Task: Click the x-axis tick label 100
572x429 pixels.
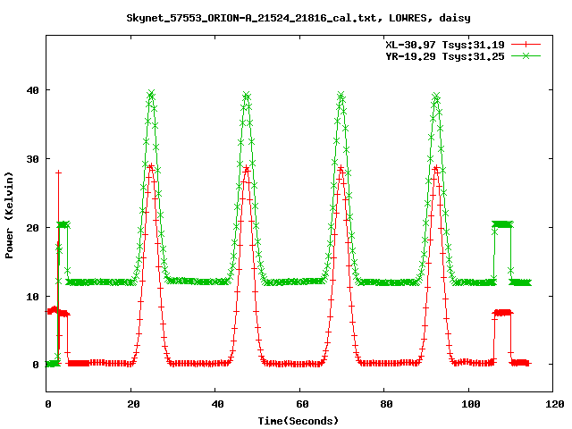Action: (x=471, y=404)
